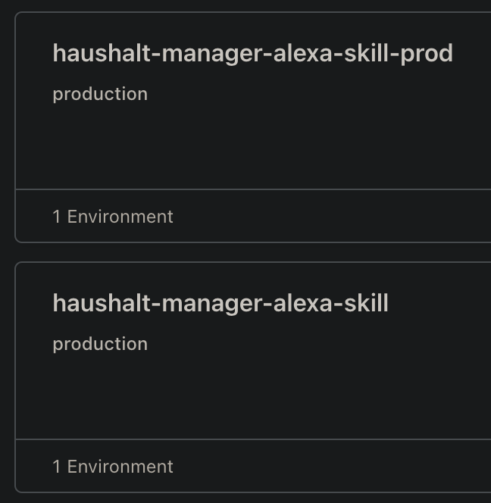Click the production label under haushalt-manager-alexa-skill
Viewport: 491px width, 503px height.
point(100,344)
